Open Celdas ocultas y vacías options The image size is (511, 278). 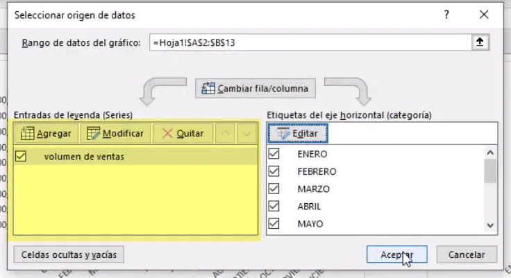tap(69, 254)
